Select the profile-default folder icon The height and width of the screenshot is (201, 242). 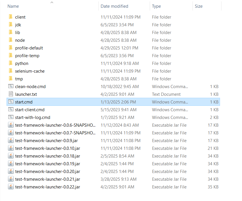point(11,48)
